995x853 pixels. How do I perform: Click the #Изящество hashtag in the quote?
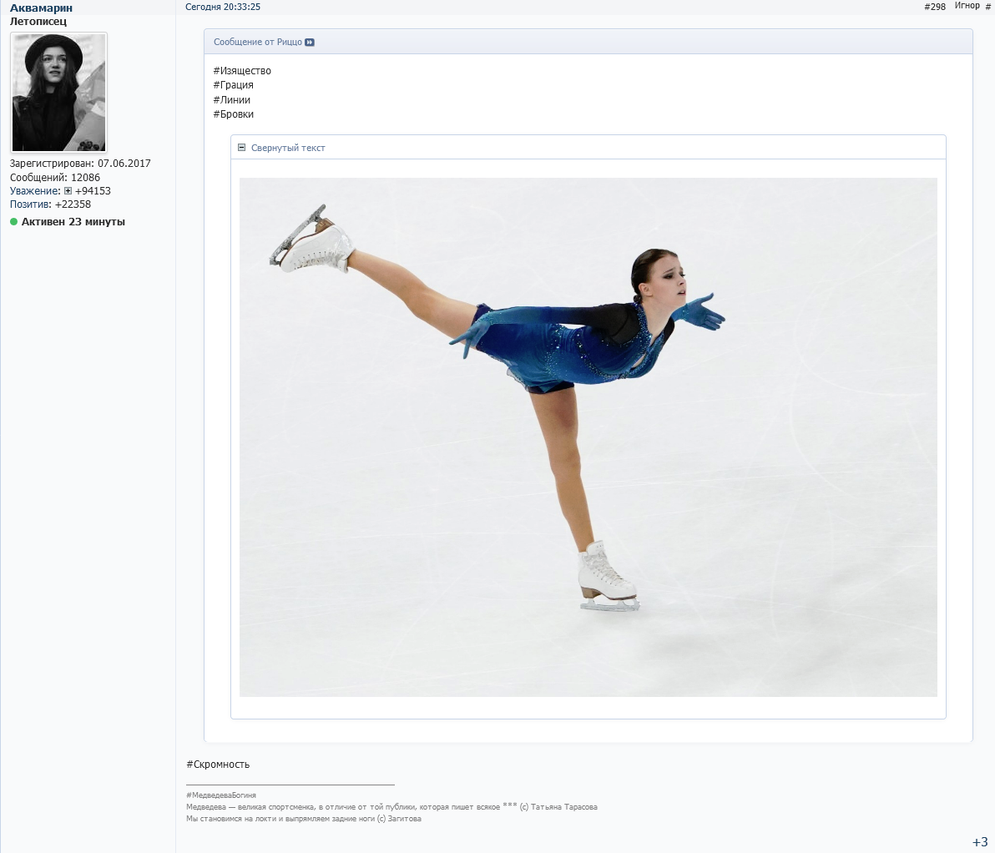242,71
